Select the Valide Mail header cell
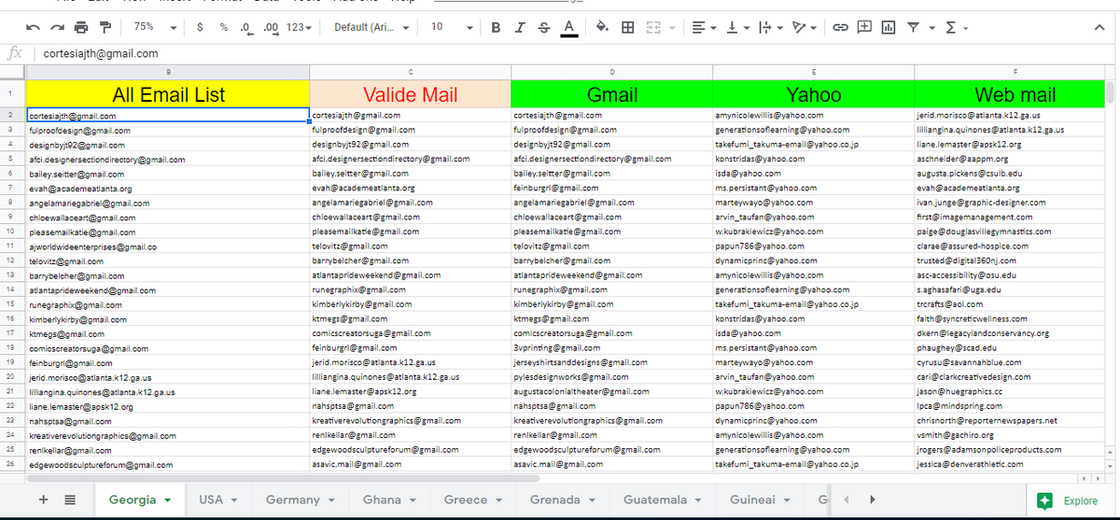This screenshot has height=520, width=1120. tap(411, 94)
